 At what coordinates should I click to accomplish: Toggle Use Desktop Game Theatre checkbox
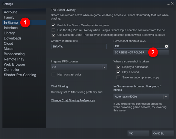coord(54,35)
